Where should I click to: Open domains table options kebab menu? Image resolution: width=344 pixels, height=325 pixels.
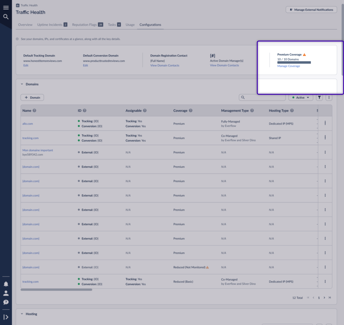329,97
